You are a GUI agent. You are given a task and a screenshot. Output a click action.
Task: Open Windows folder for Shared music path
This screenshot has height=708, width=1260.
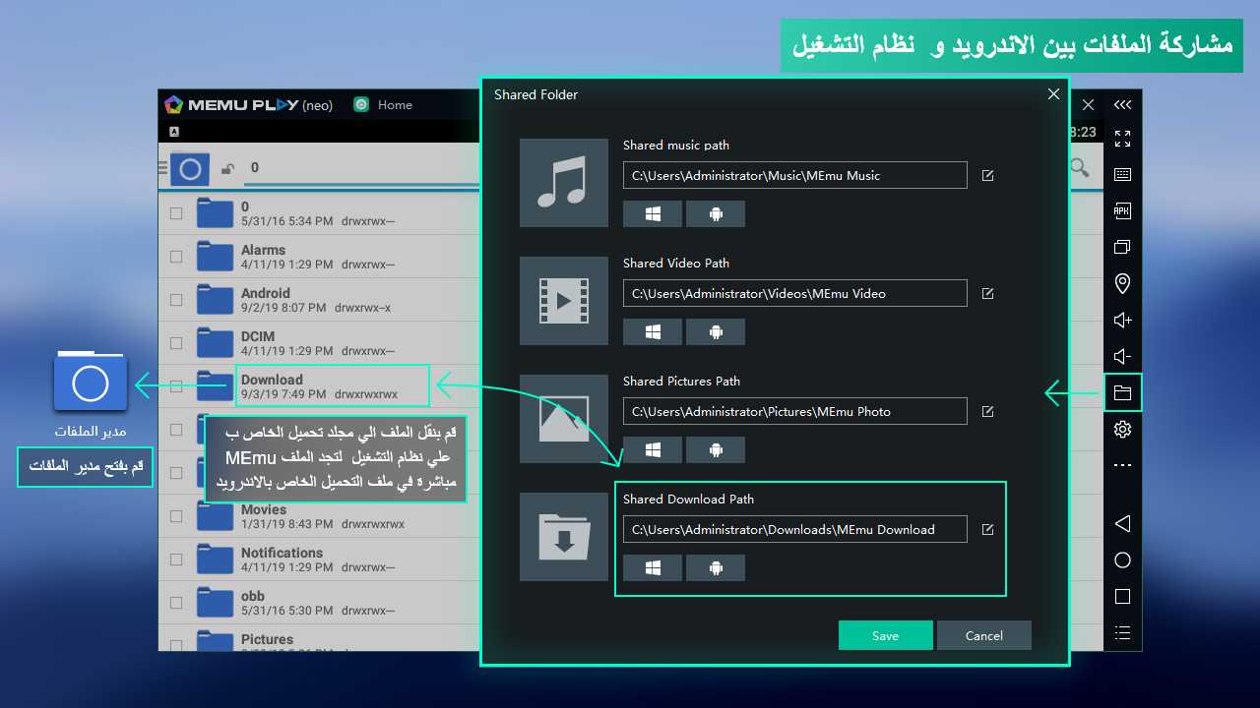pyautogui.click(x=653, y=213)
